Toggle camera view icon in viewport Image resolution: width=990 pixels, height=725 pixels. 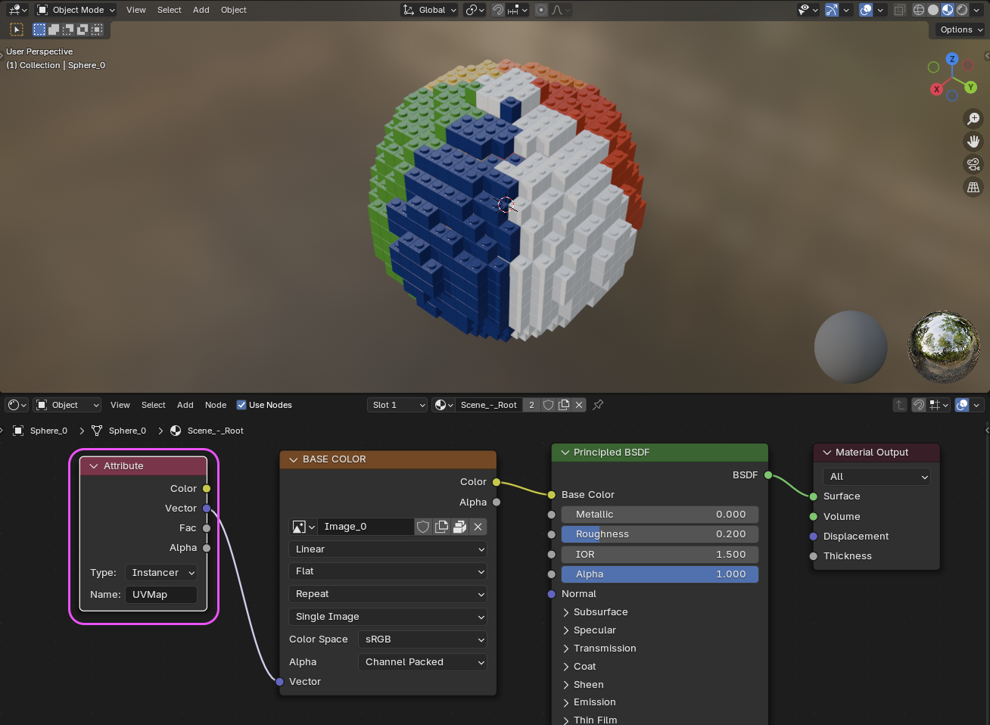(973, 164)
